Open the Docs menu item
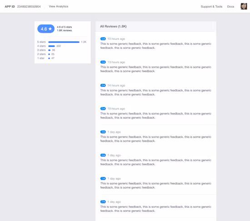This screenshot has height=221, width=250. 230,6
